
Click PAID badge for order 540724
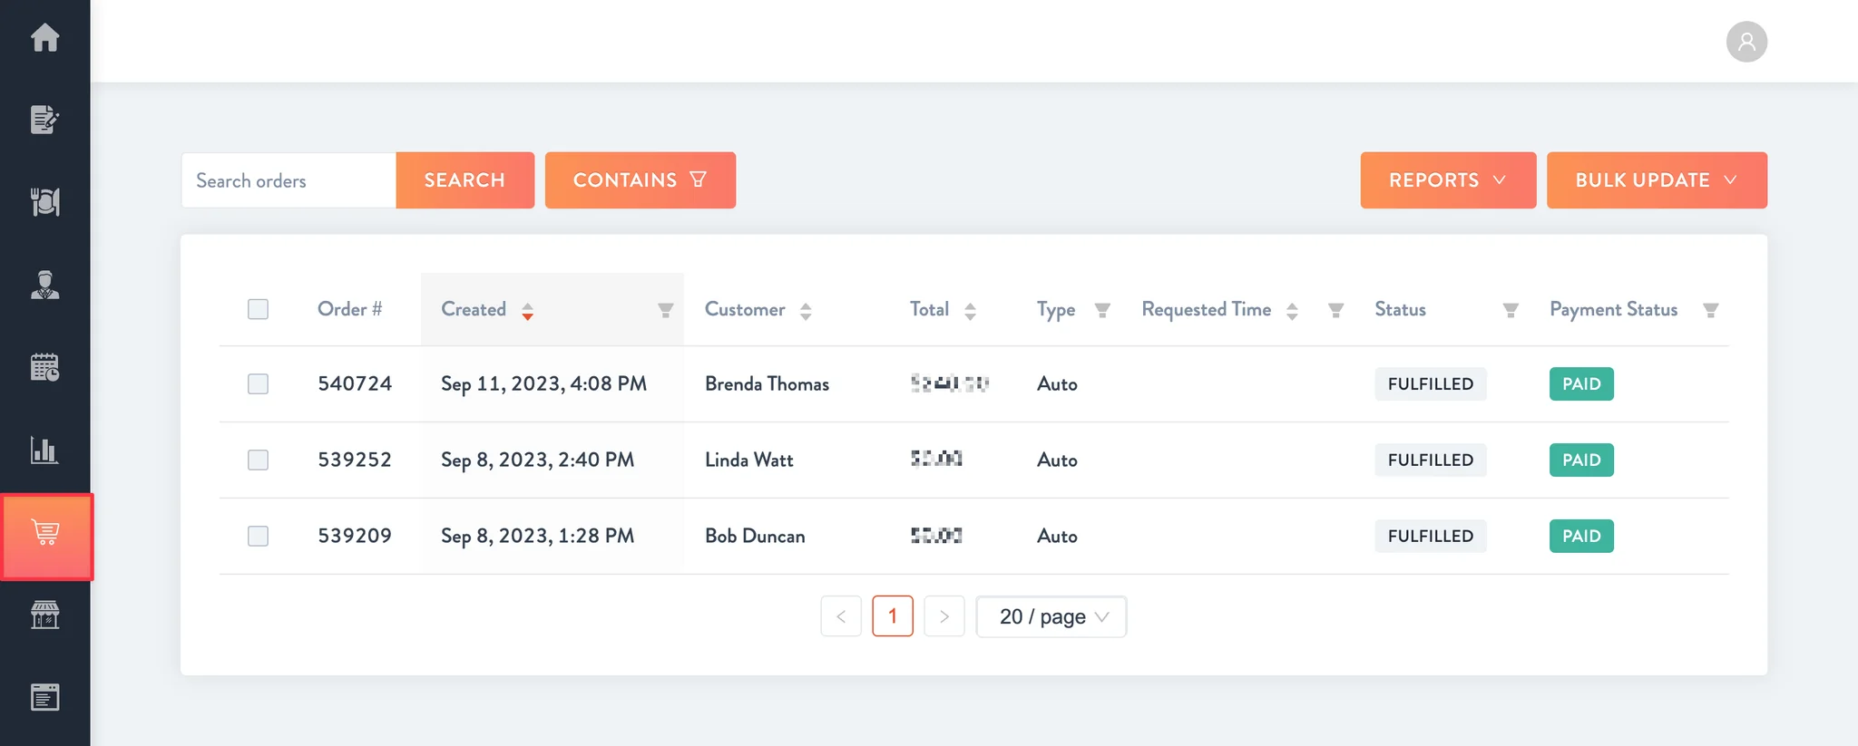tap(1581, 383)
